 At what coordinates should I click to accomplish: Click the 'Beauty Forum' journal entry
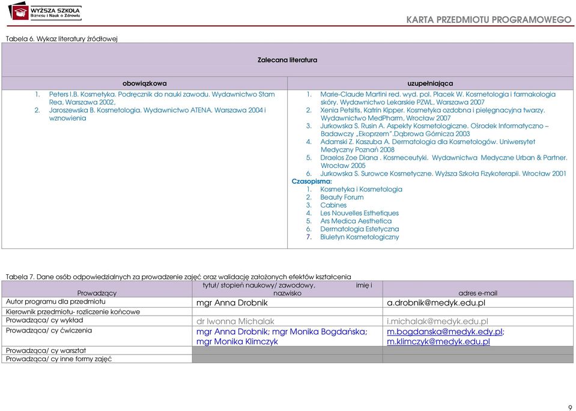(342, 197)
